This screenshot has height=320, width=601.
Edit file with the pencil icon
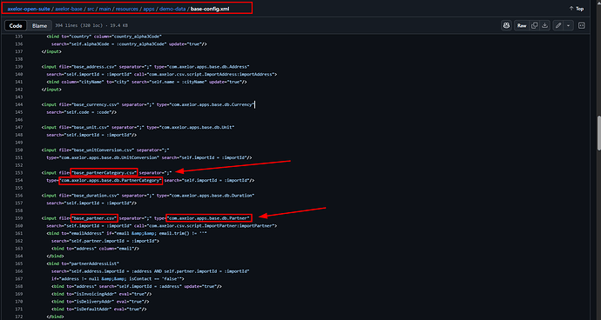[x=558, y=25]
